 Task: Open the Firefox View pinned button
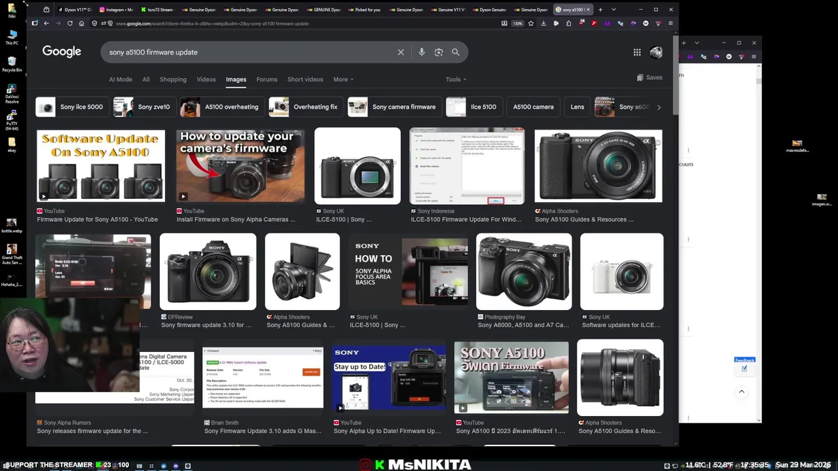pos(46,10)
